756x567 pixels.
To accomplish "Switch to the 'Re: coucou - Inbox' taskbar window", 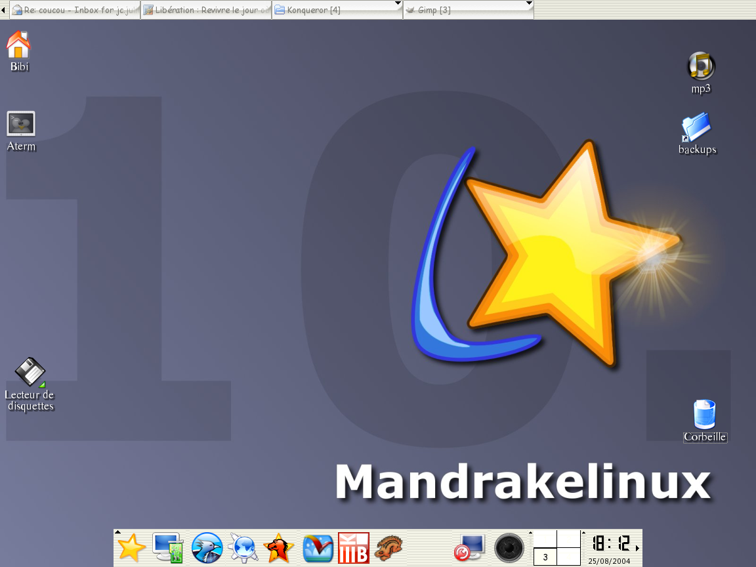I will 75,10.
